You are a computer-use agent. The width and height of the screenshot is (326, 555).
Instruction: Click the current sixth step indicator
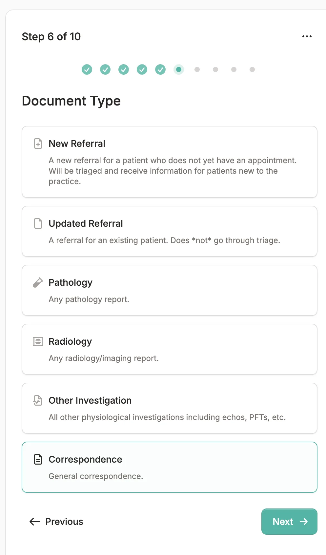click(179, 69)
